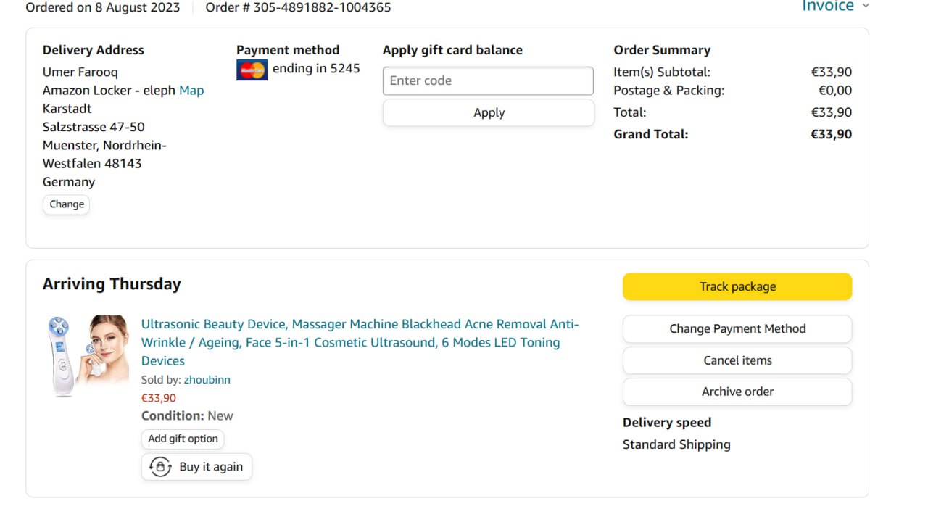Click the red item price €33,90
928x522 pixels.
point(159,397)
